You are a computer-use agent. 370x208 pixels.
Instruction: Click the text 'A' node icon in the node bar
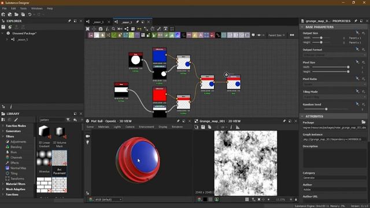[x=201, y=35]
